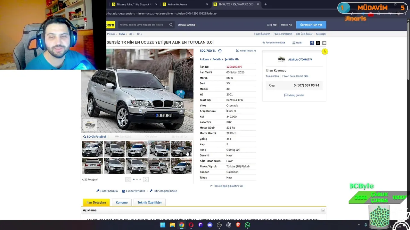Click the Yazdır printer link
The width and height of the screenshot is (410, 230).
click(297, 42)
